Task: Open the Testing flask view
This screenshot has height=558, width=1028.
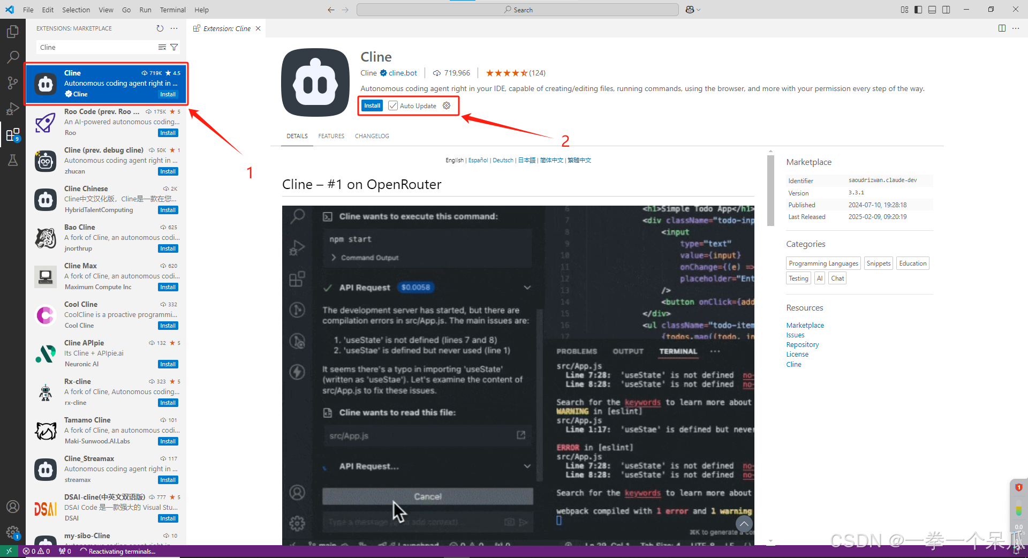Action: 13,160
